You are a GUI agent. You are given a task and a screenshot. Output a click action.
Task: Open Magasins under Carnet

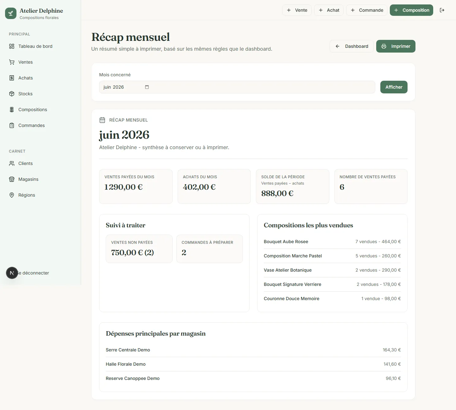pos(40,179)
